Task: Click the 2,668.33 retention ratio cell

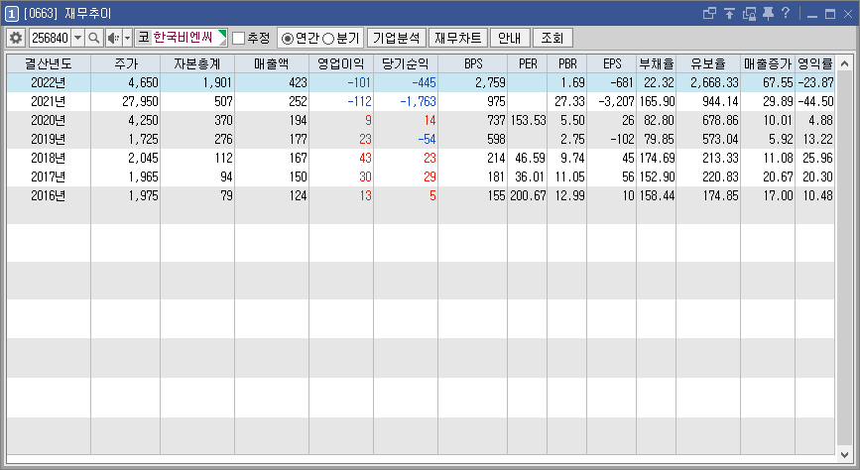Action: [x=708, y=83]
